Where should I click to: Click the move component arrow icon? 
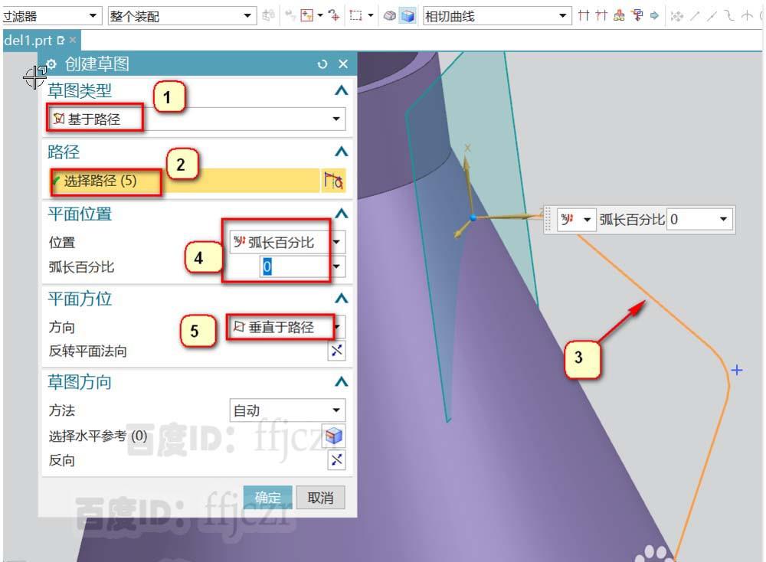[x=336, y=15]
